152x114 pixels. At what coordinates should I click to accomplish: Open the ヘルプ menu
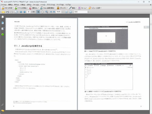click(68, 5)
